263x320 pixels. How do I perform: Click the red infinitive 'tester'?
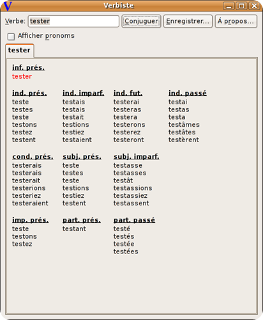[22, 76]
